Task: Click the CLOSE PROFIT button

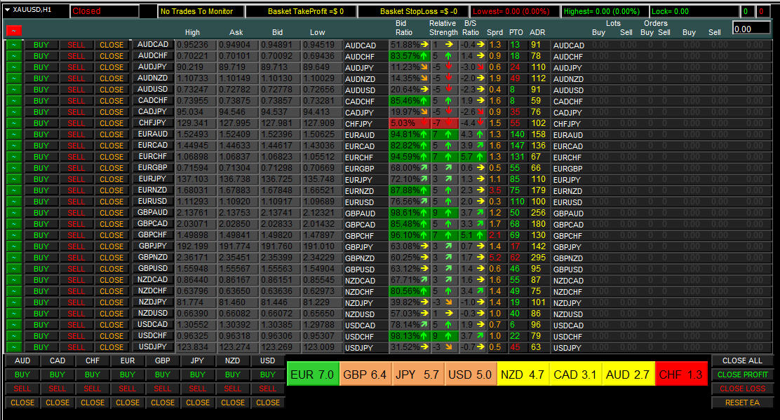Action: coord(742,374)
